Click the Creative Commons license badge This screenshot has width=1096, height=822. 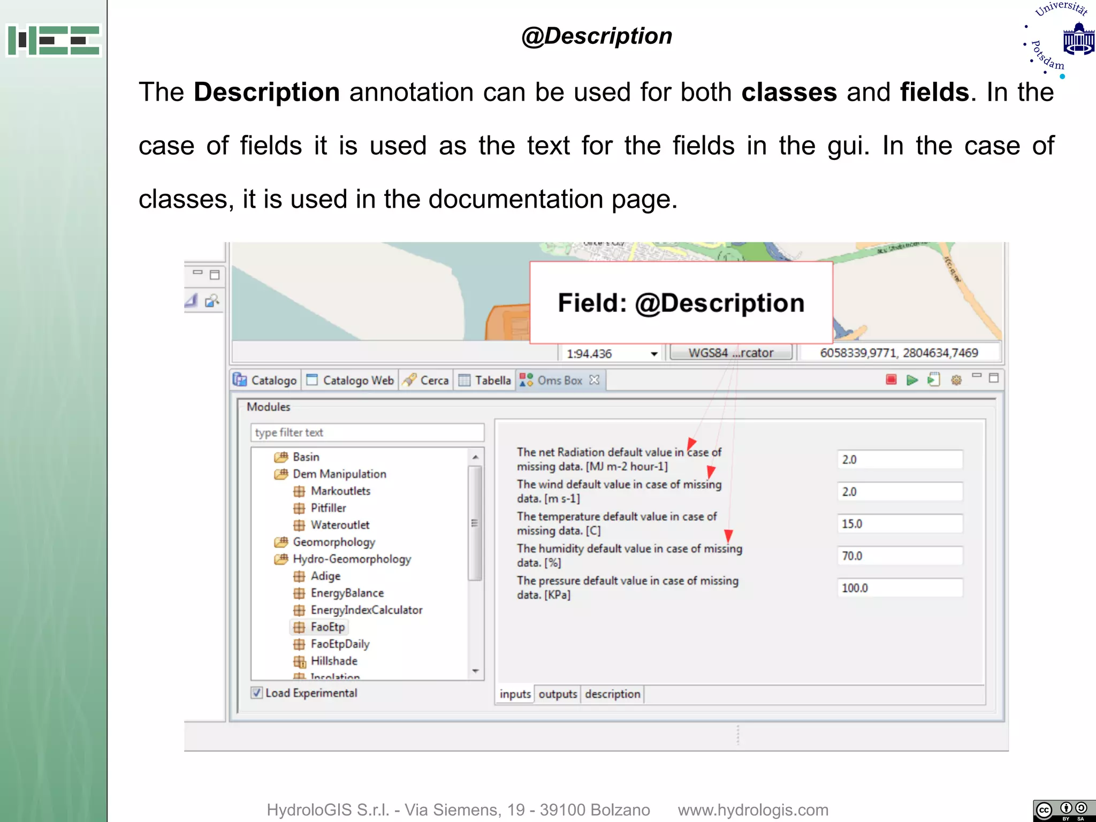[1064, 811]
